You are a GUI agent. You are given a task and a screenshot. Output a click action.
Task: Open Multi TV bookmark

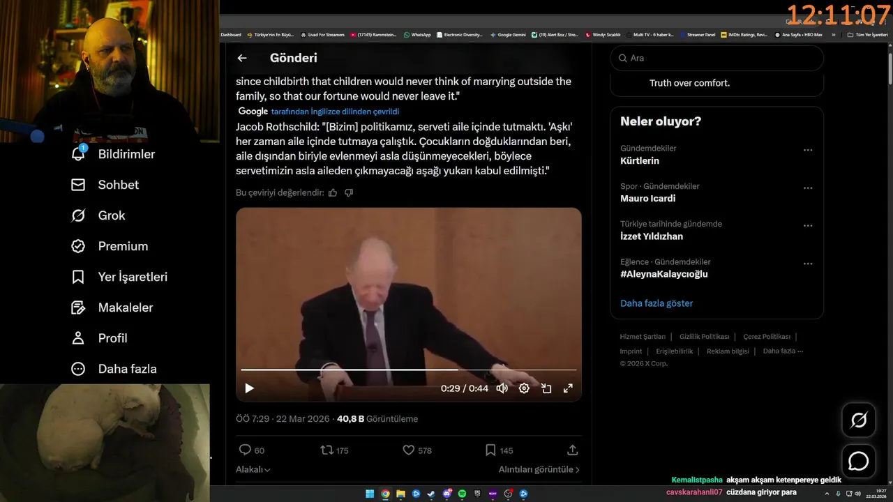pyautogui.click(x=651, y=35)
